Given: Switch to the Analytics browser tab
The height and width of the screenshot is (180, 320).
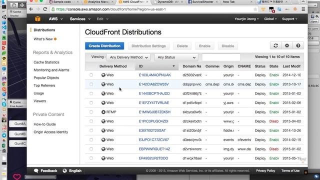Looking at the screenshot, I should pos(99,2).
